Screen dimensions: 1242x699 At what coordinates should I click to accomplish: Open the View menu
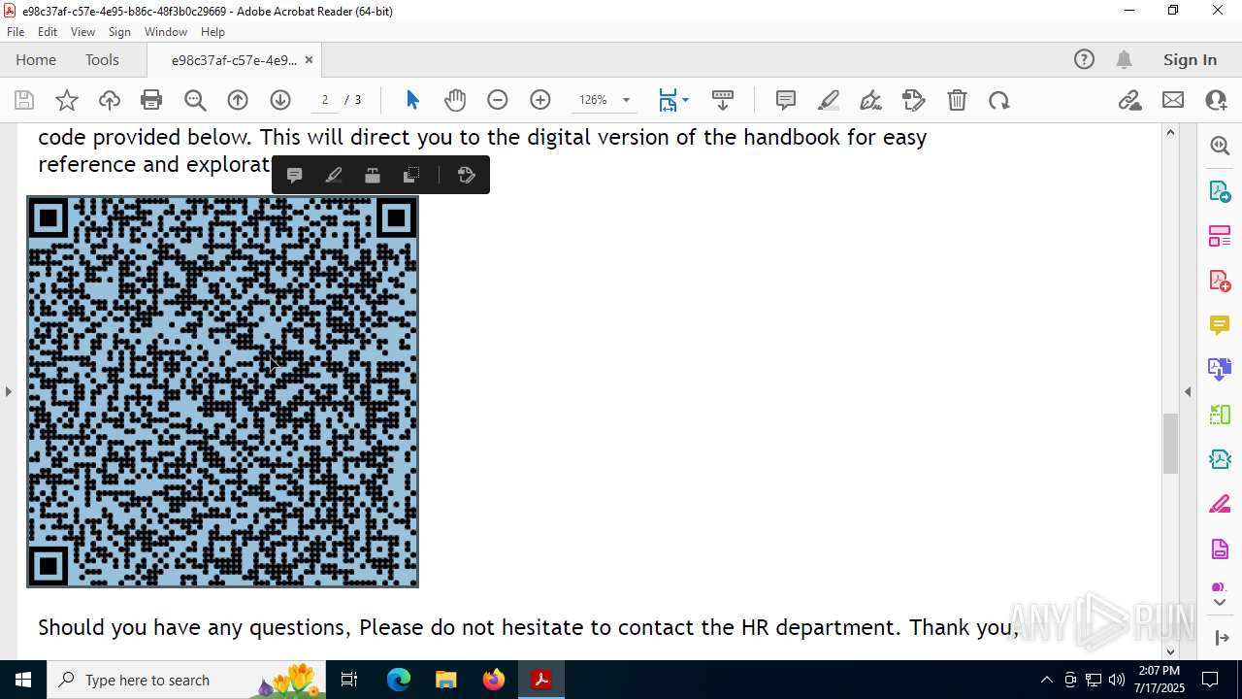(82, 32)
